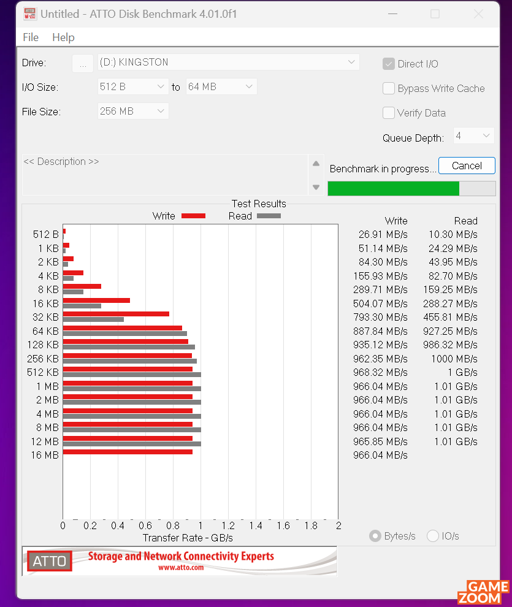Screen dimensions: 512x607
Task: Enable the Bypass Write Cache checkbox
Action: [x=389, y=89]
